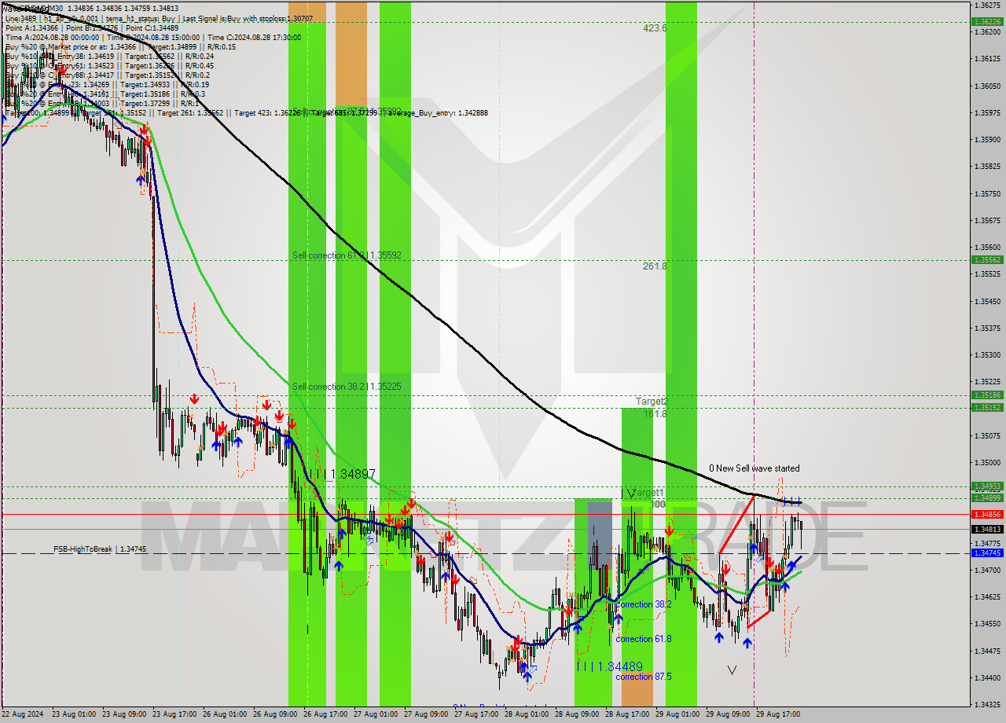This screenshot has height=723, width=1006.
Task: Click the '28 Aug 09:00' time label
Action: (x=575, y=714)
